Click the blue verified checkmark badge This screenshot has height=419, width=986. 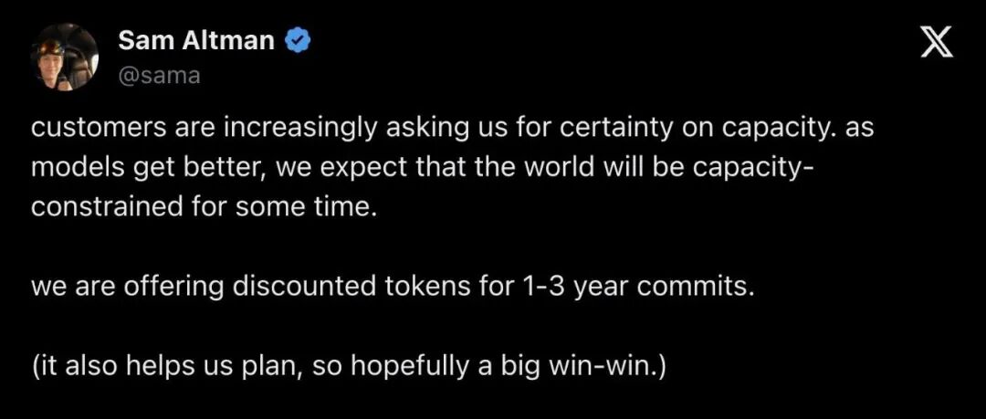click(296, 41)
